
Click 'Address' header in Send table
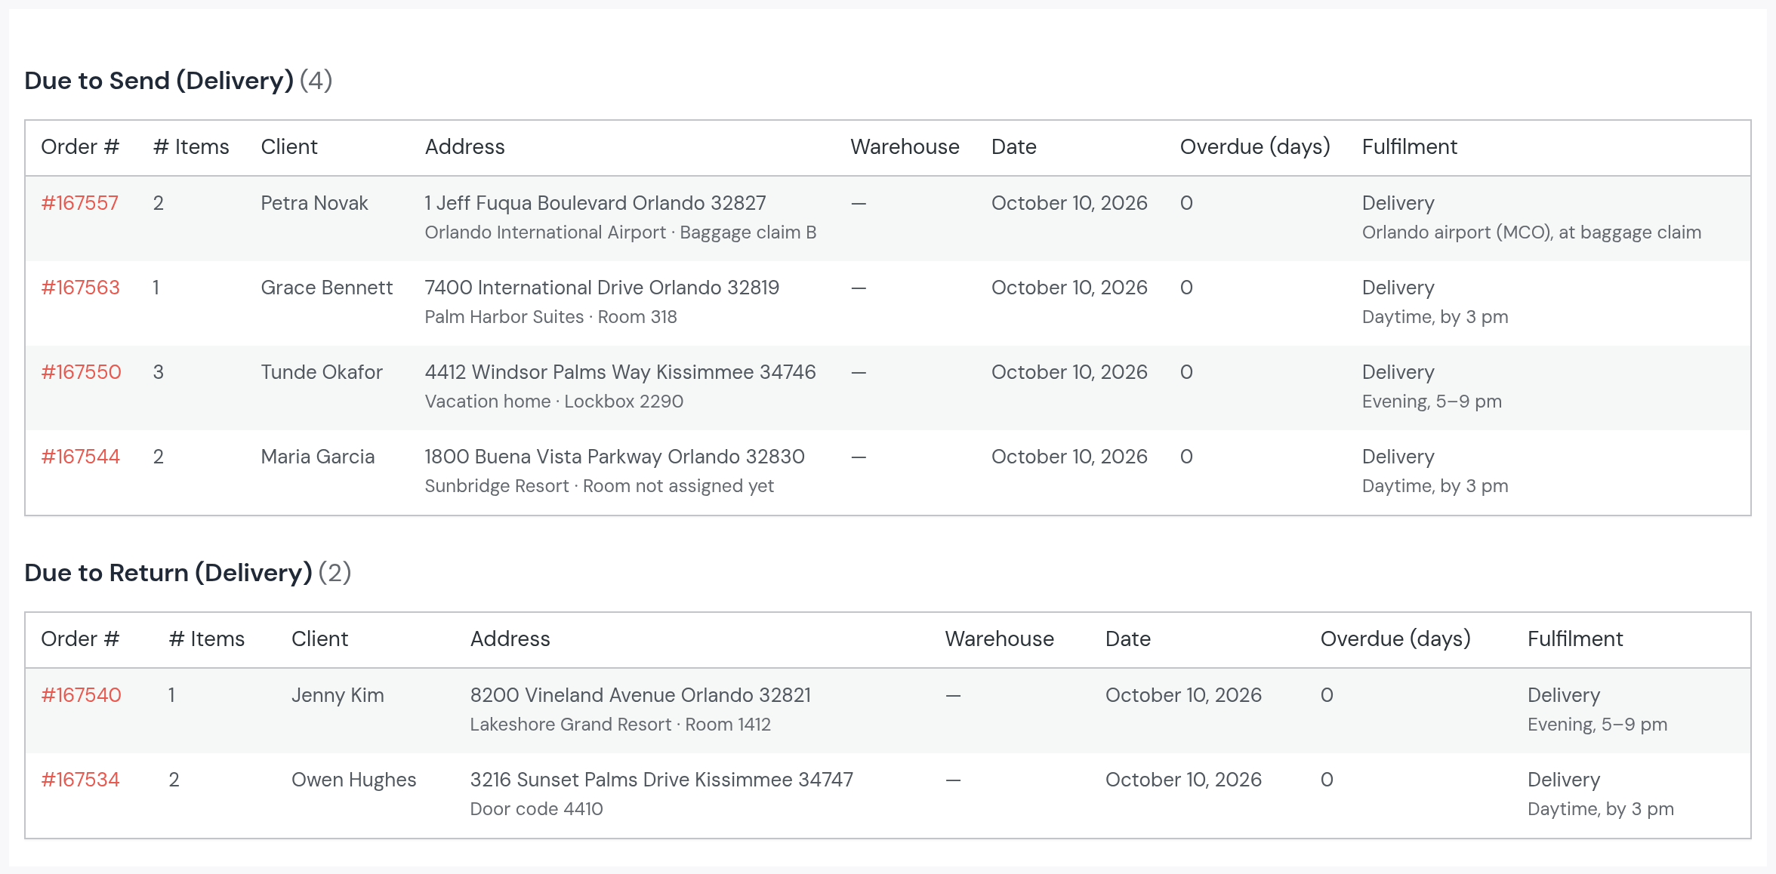pyautogui.click(x=464, y=147)
